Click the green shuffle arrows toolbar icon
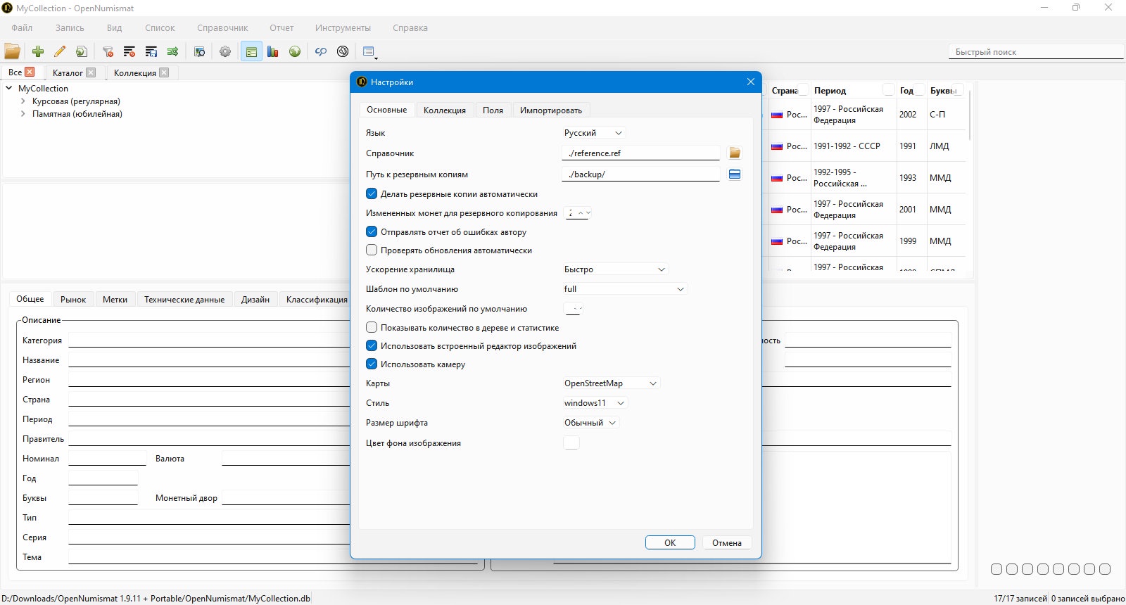Viewport: 1126px width, 605px height. [172, 51]
